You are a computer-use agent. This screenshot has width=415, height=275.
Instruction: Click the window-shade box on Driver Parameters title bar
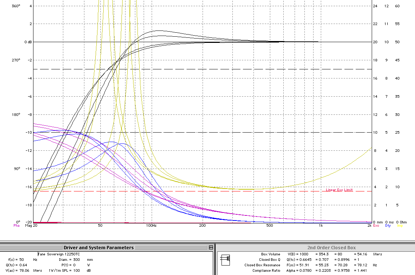coord(211,247)
